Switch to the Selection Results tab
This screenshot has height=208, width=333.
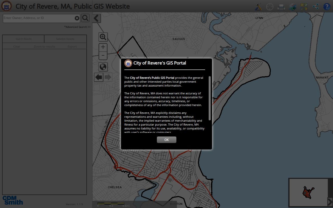point(65,39)
